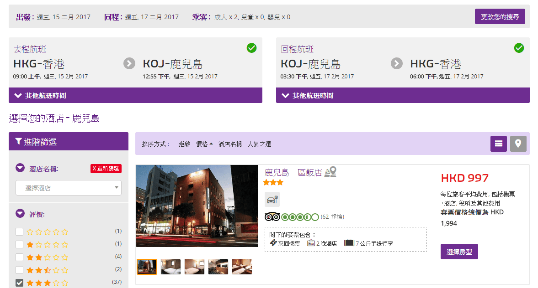Viewport: 538px width, 288px height.
Task: Click 選擇房型 button
Action: tap(459, 252)
